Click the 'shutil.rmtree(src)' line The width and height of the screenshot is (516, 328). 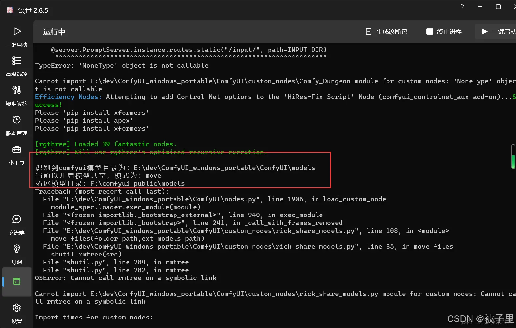(x=86, y=254)
